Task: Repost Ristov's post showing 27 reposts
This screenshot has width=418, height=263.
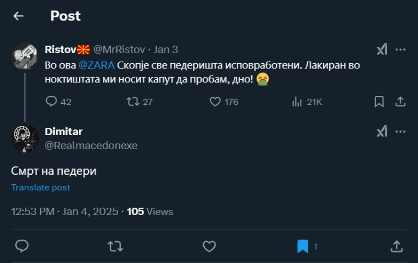Action: [133, 101]
